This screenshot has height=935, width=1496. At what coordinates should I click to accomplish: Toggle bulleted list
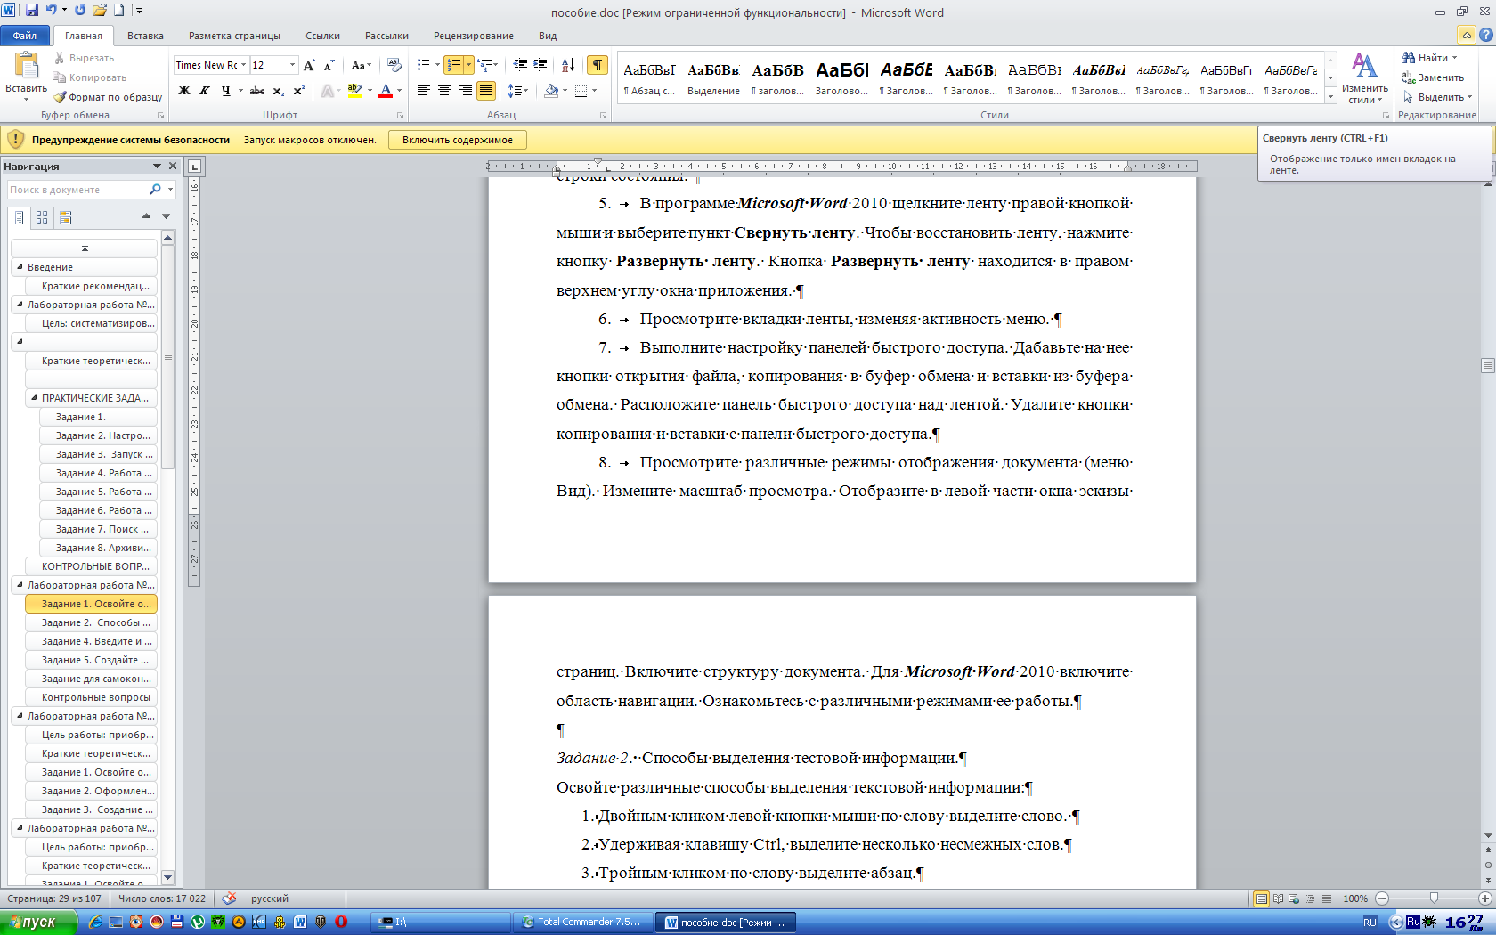[424, 65]
